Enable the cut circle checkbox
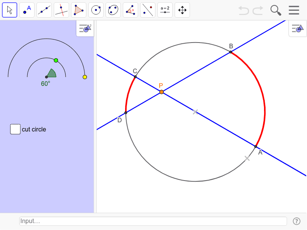 coord(15,129)
